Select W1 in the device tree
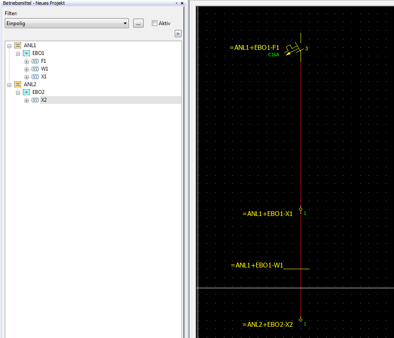Screen dimensions: 394x338 pyautogui.click(x=45, y=69)
